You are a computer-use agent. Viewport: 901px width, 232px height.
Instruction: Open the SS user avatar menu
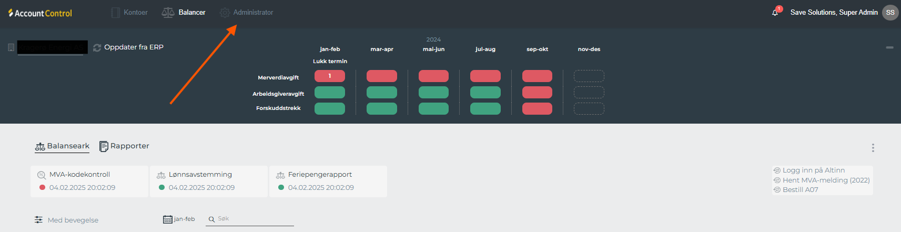890,13
